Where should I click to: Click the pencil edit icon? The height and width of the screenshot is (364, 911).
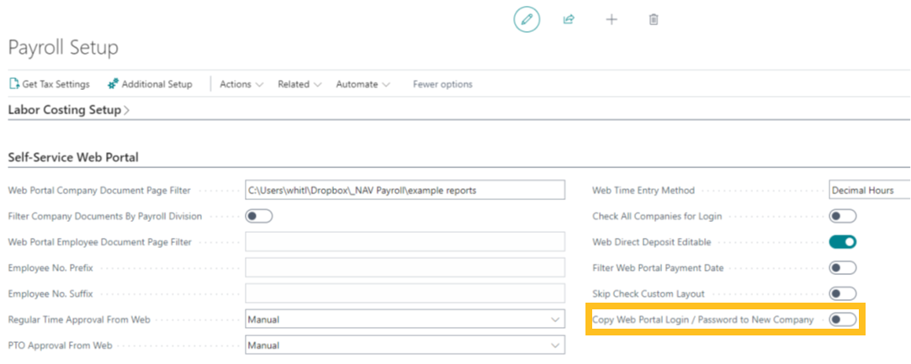527,19
